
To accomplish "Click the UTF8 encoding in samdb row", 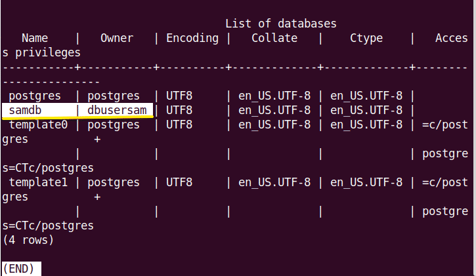I will point(179,110).
